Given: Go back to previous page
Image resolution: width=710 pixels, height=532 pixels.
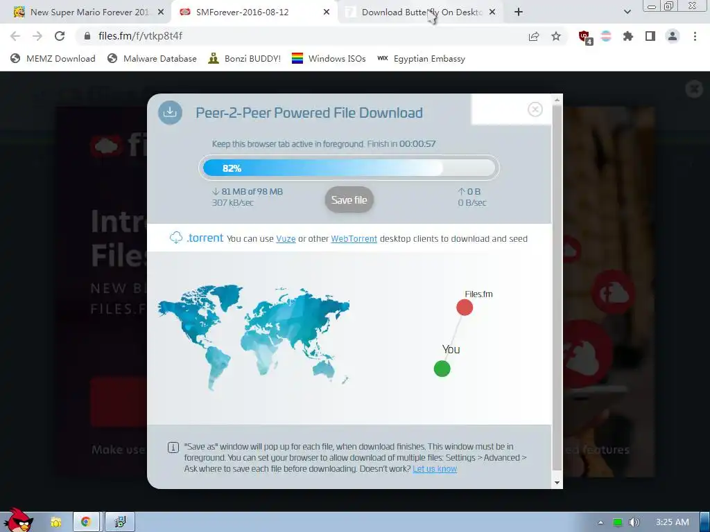Looking at the screenshot, I should [15, 36].
